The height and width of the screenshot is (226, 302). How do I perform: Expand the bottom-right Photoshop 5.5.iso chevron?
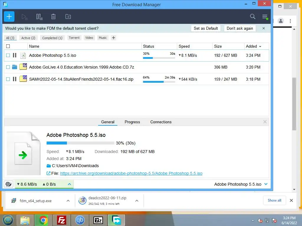click(x=266, y=184)
